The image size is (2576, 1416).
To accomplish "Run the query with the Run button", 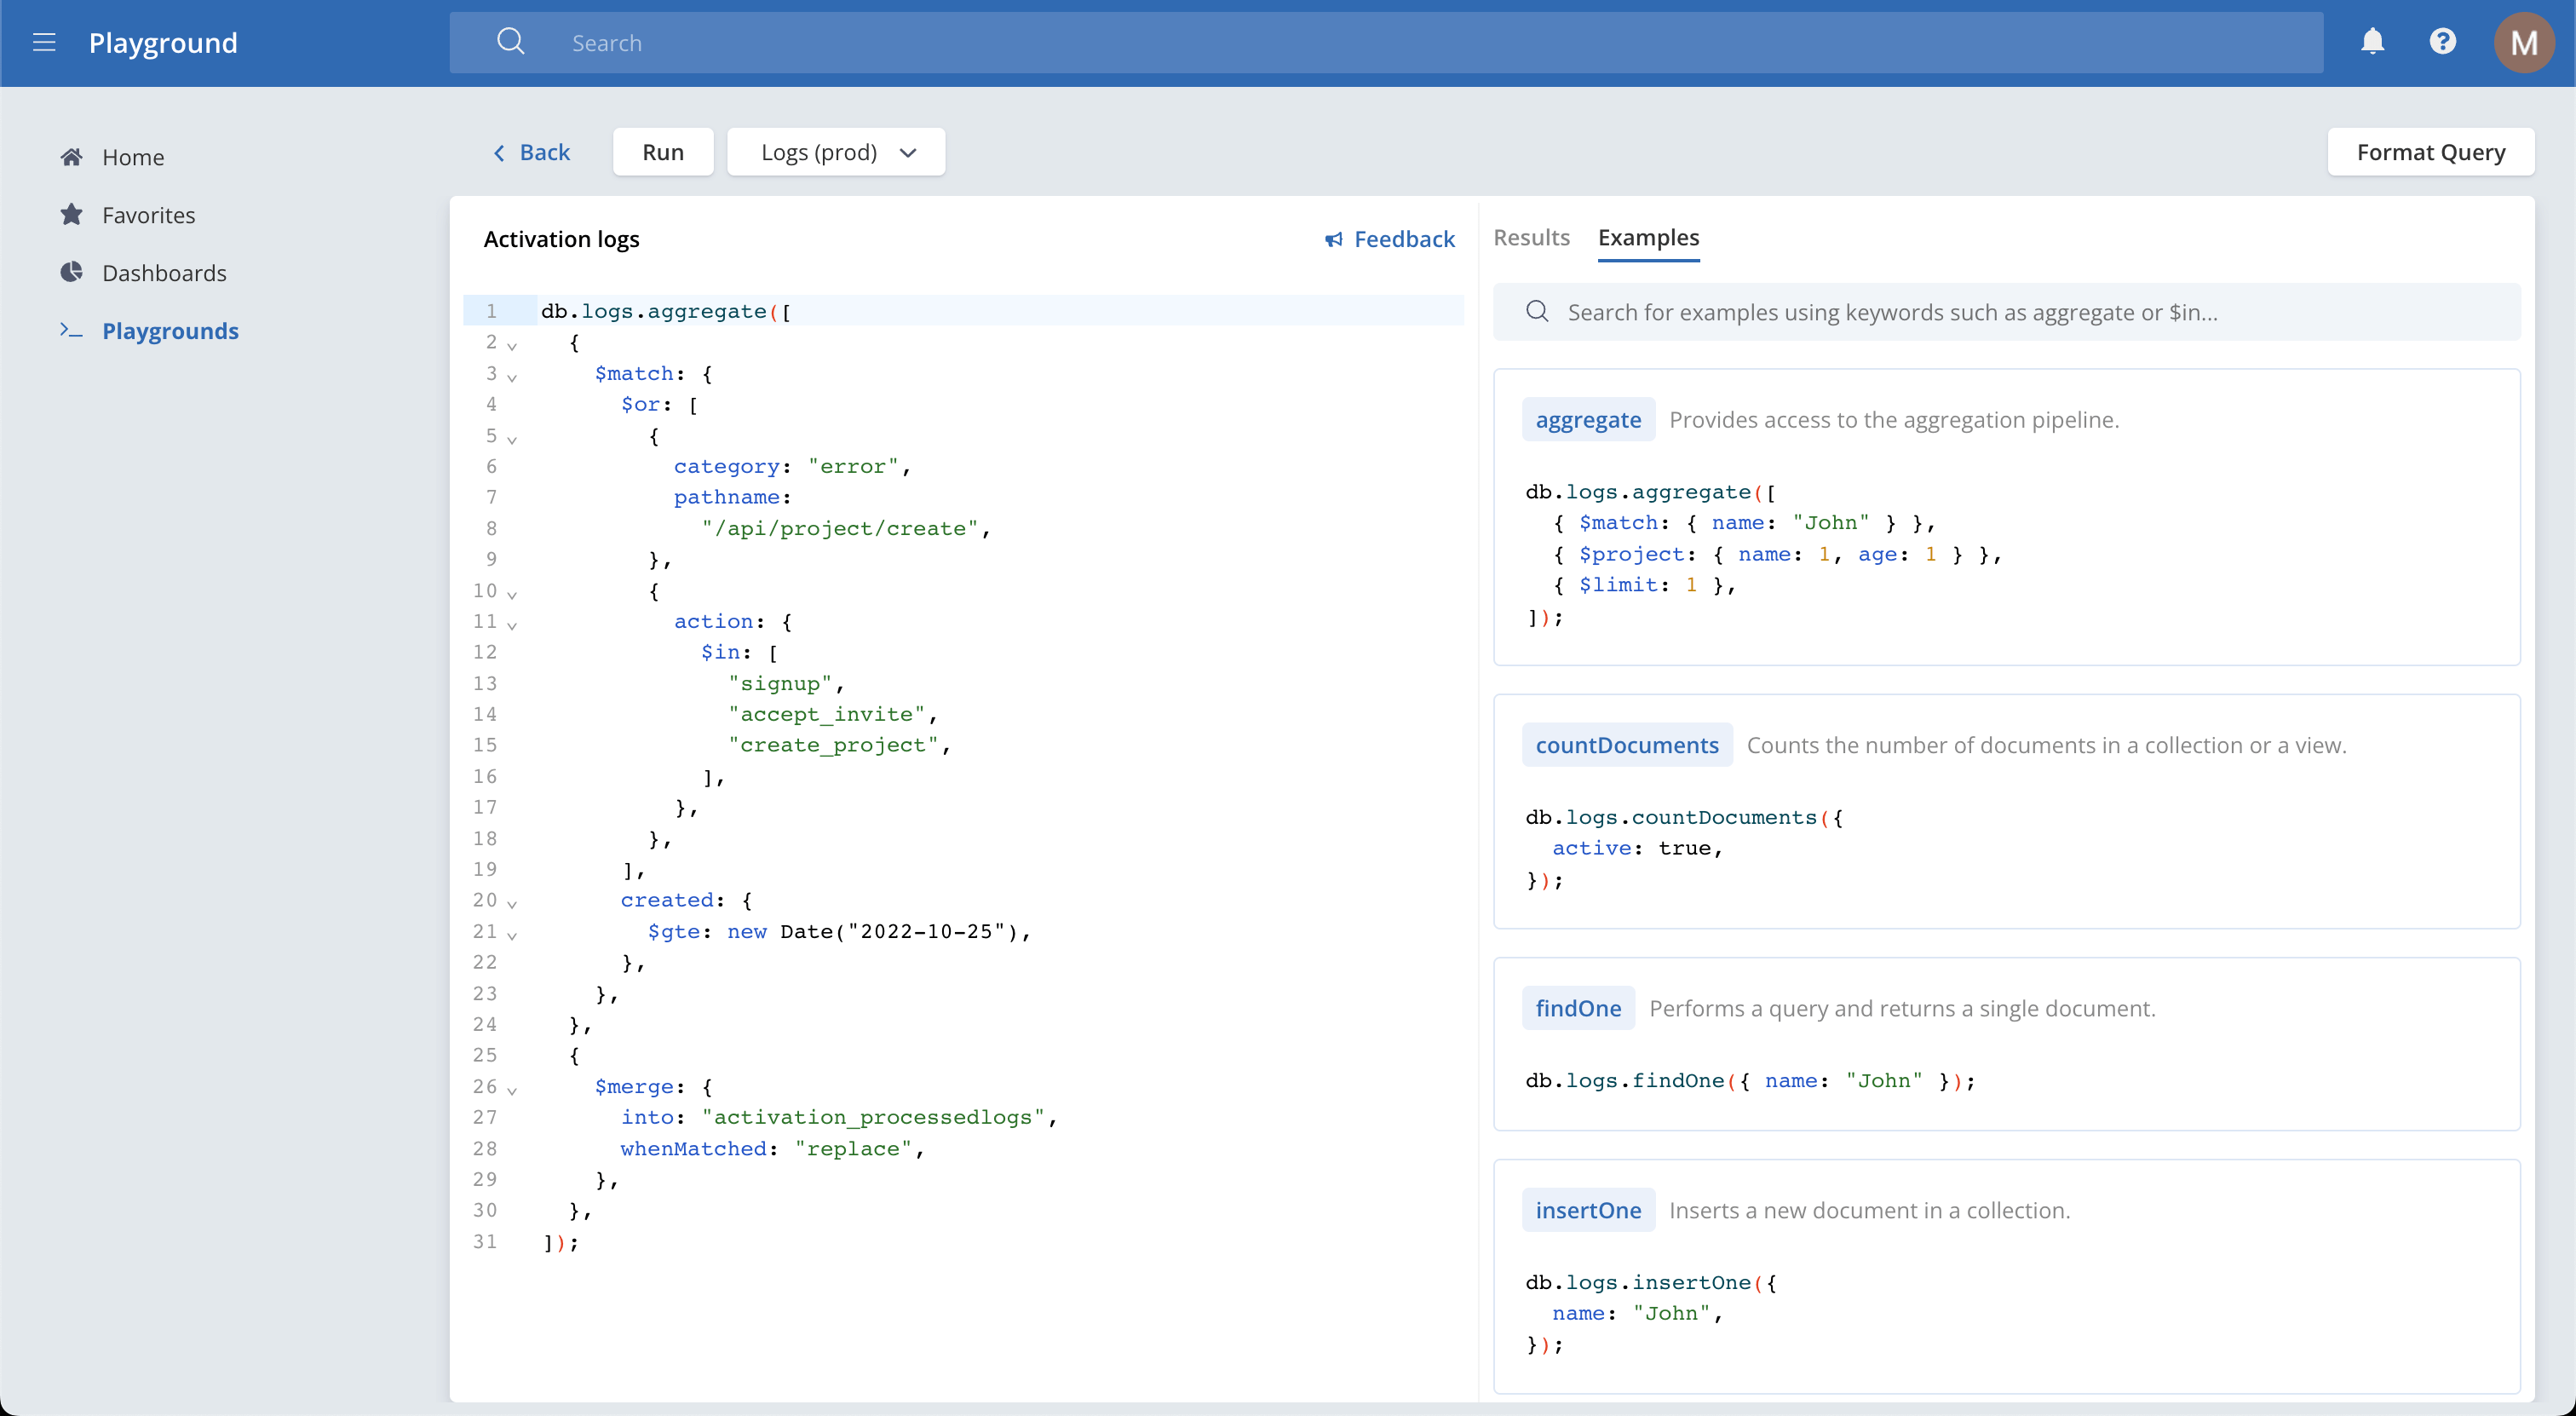I will click(x=663, y=152).
